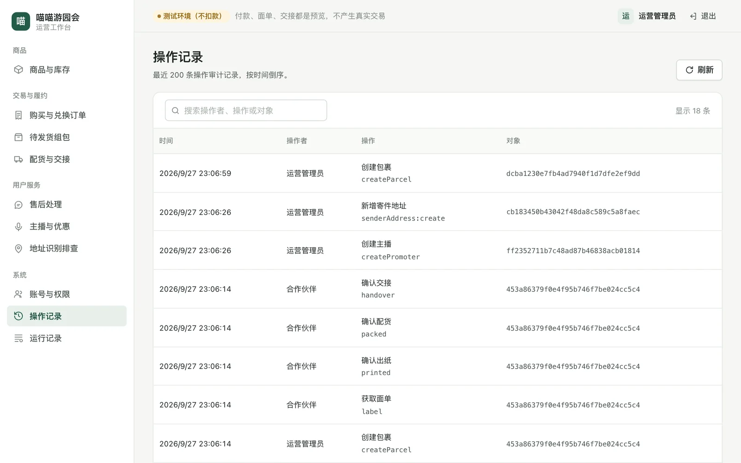Image resolution: width=741 pixels, height=463 pixels.
Task: Click the users icon beside 账号与权限
Action: (x=19, y=294)
